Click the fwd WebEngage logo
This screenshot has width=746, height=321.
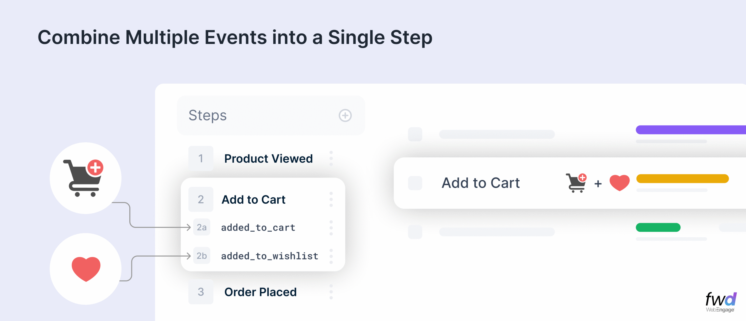[721, 302]
